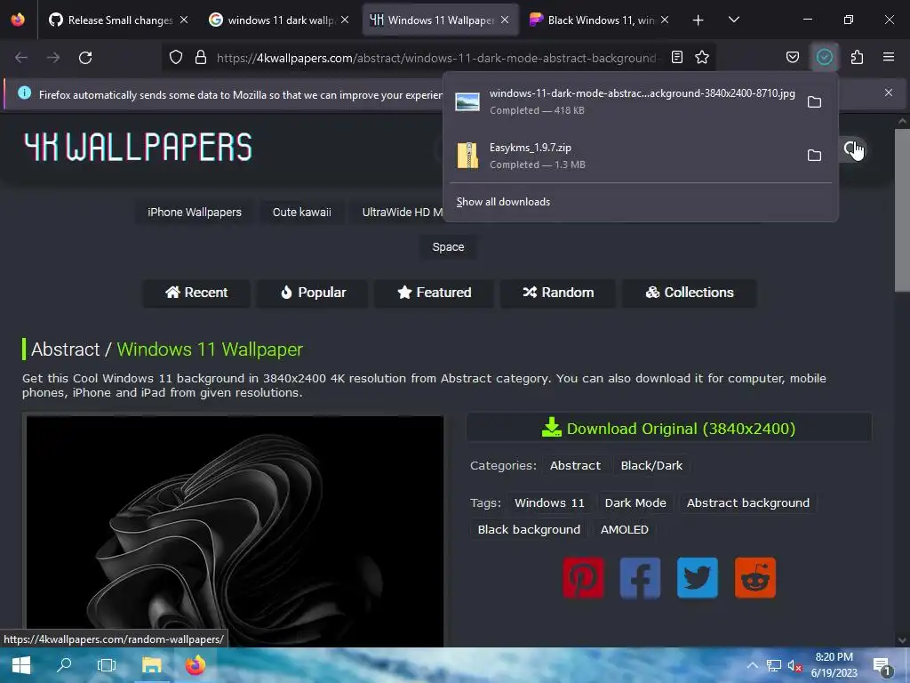Toggle the downloads panel toolbar icon

pos(825,57)
